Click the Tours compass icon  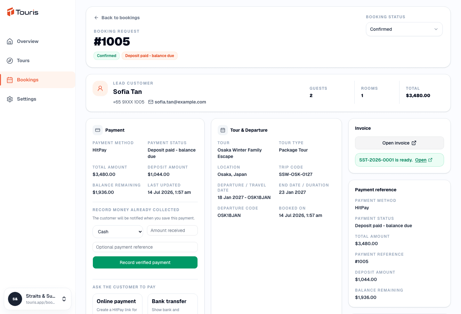pyautogui.click(x=10, y=61)
